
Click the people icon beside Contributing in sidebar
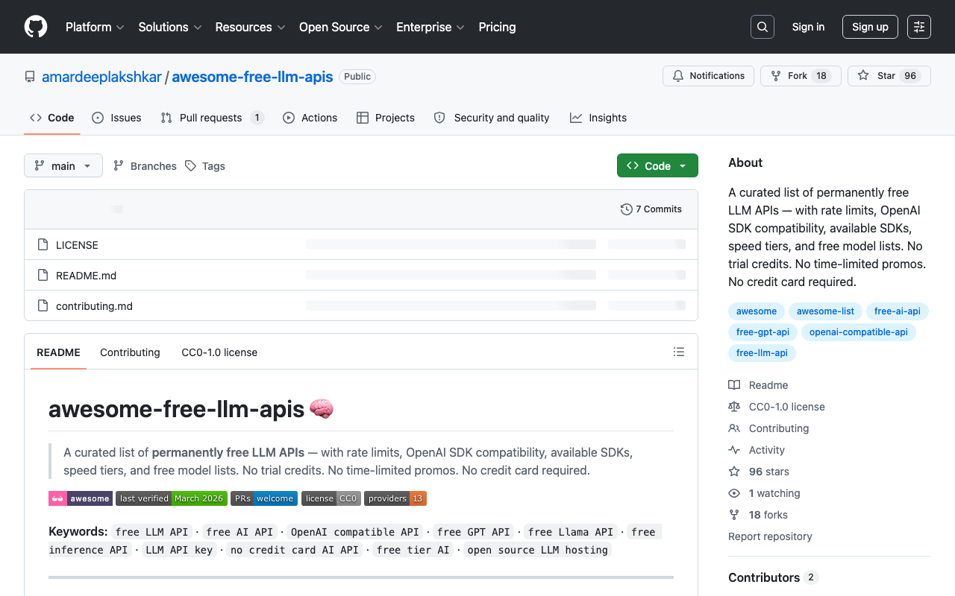point(734,428)
